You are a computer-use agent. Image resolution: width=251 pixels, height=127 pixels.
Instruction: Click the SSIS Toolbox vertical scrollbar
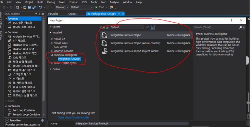44,61
